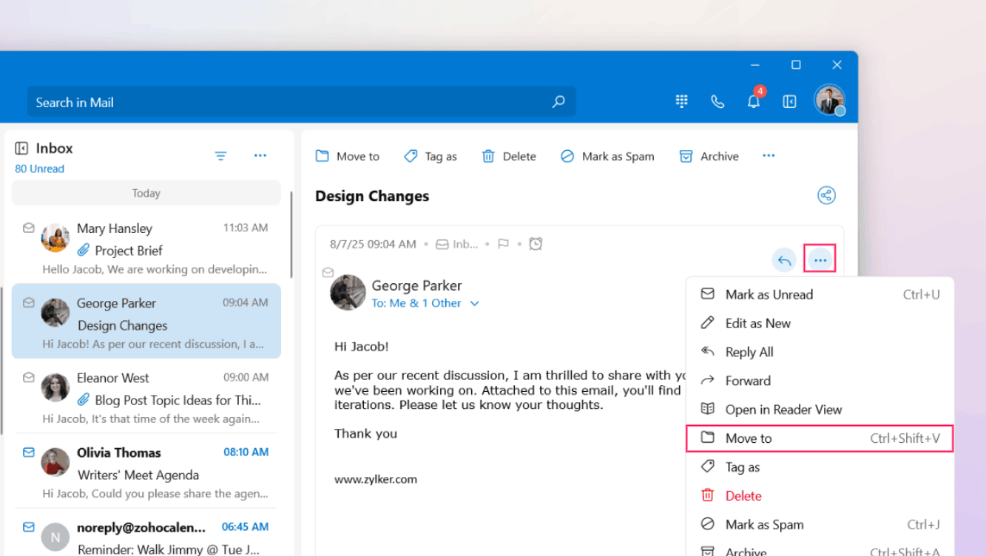Open the apps grid launcher icon
Image resolution: width=986 pixels, height=556 pixels.
coord(681,101)
